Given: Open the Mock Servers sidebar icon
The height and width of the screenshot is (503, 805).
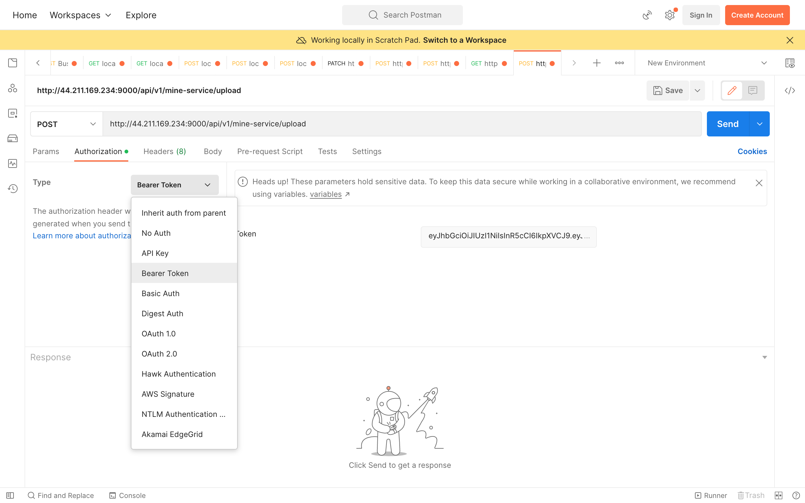Looking at the screenshot, I should (13, 138).
